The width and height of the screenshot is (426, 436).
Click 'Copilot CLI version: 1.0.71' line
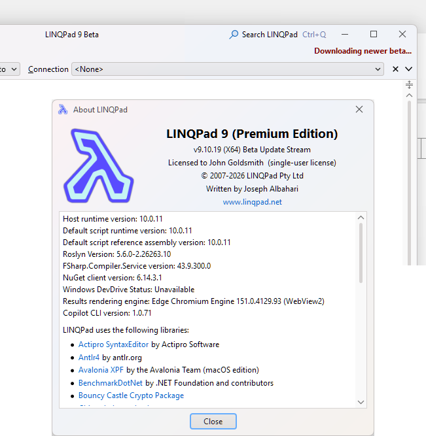(x=107, y=313)
